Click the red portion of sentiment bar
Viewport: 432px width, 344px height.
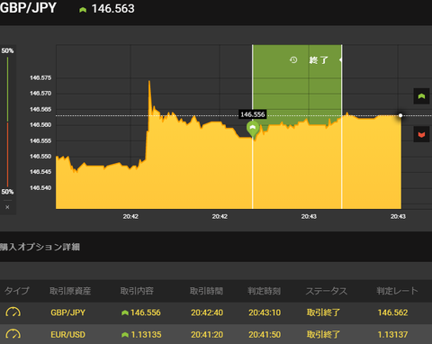click(x=7, y=154)
